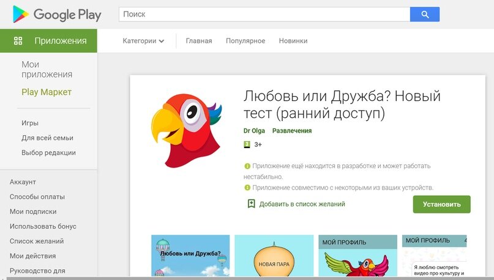This screenshot has height=280, width=494.
Task: Click the blue search magnifier button
Action: tap(425, 15)
